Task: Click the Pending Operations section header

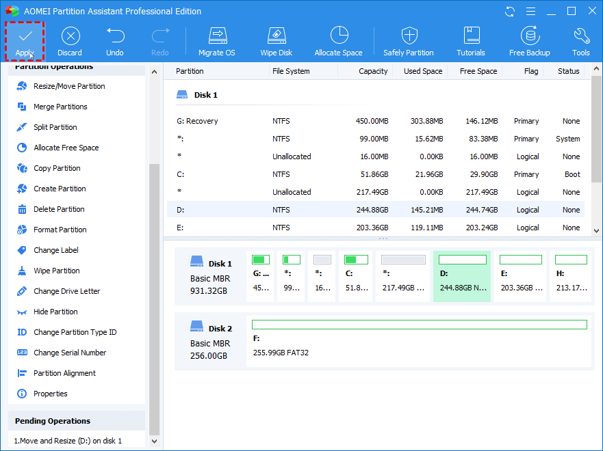Action: pyautogui.click(x=77, y=421)
